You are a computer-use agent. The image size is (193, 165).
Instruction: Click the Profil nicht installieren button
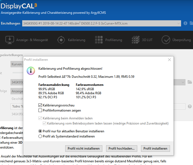coord(84,149)
